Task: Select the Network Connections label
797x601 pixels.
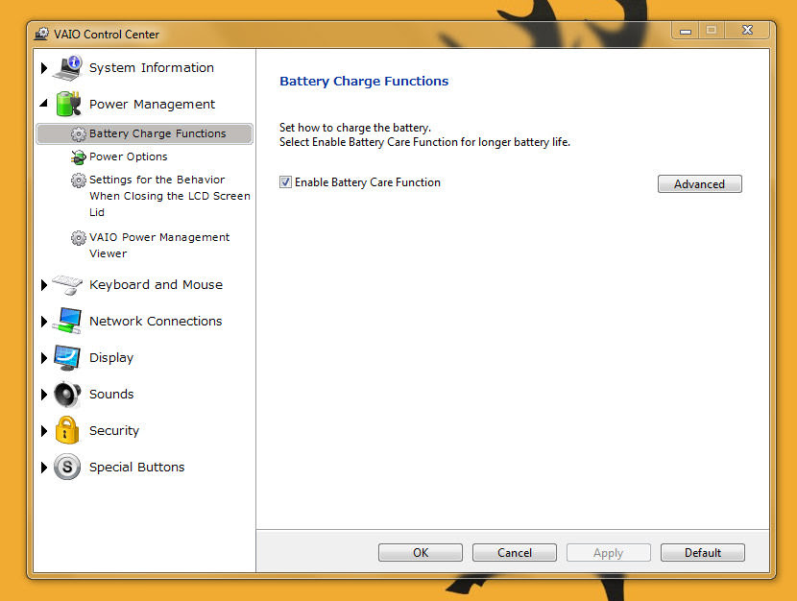Action: pos(156,321)
